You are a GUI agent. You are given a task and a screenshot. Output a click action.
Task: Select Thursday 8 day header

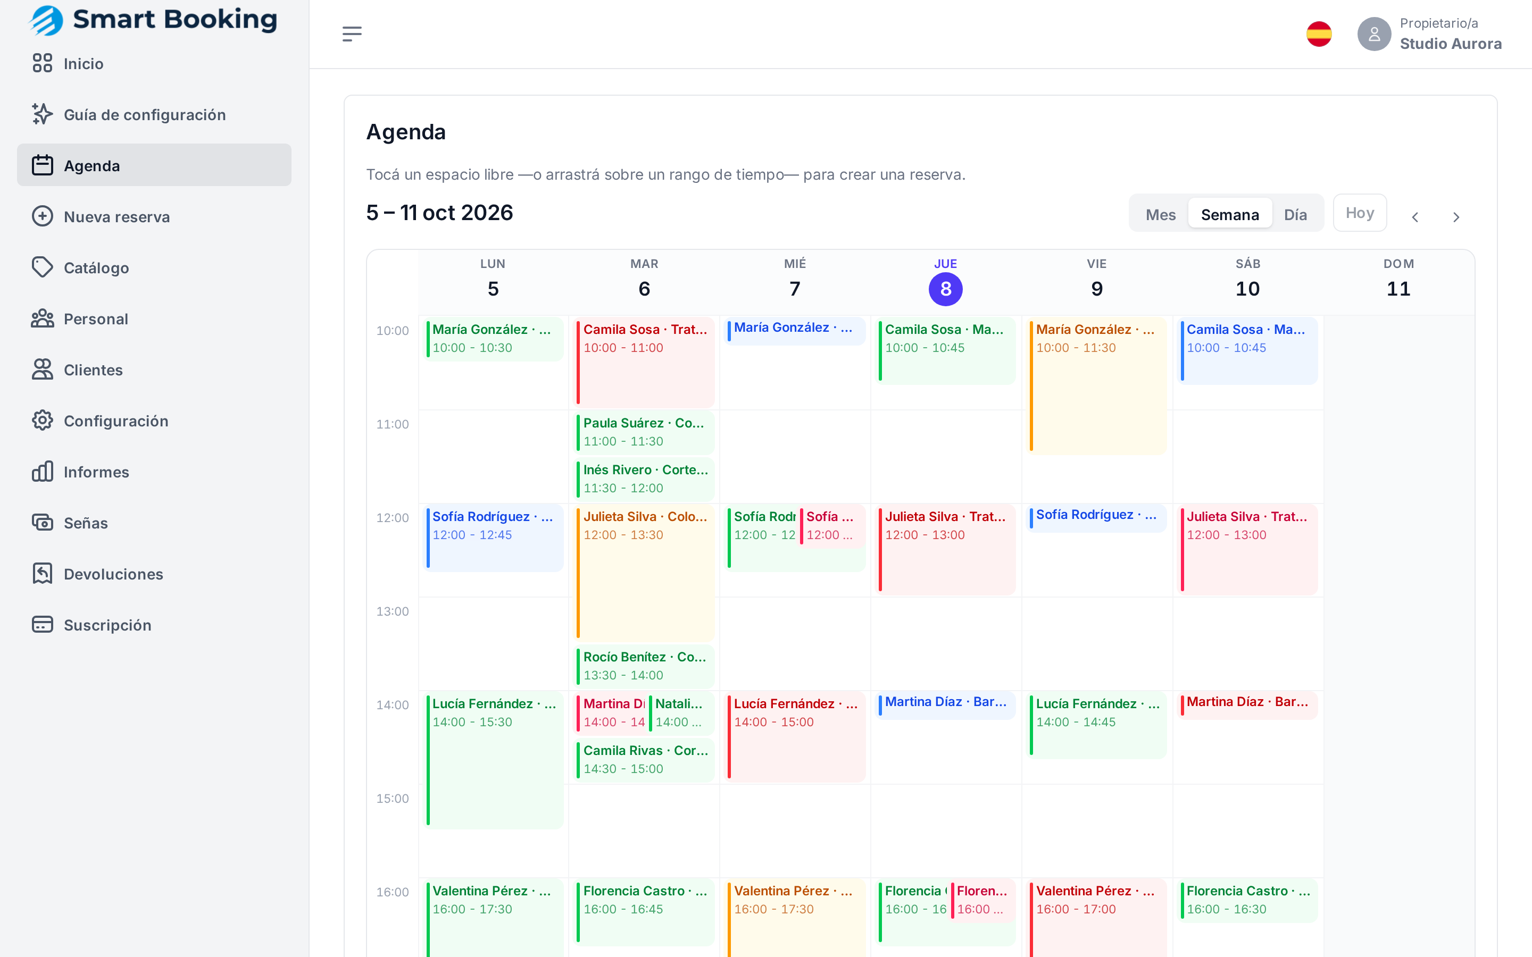coord(945,281)
